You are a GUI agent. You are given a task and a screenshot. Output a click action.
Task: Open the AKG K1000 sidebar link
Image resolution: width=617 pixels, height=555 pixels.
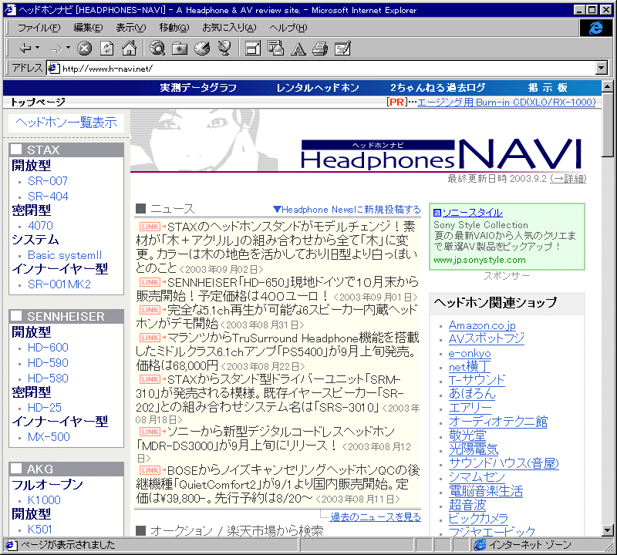(44, 500)
